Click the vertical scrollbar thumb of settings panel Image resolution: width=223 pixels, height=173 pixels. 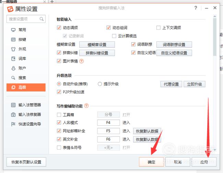215,37
